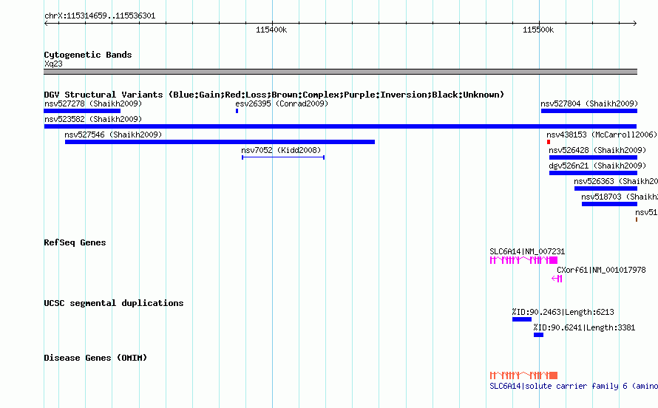The width and height of the screenshot is (658, 408).
Task: Click the SLC6A14 RefSeq gene glyph in magenta
Action: click(x=523, y=260)
